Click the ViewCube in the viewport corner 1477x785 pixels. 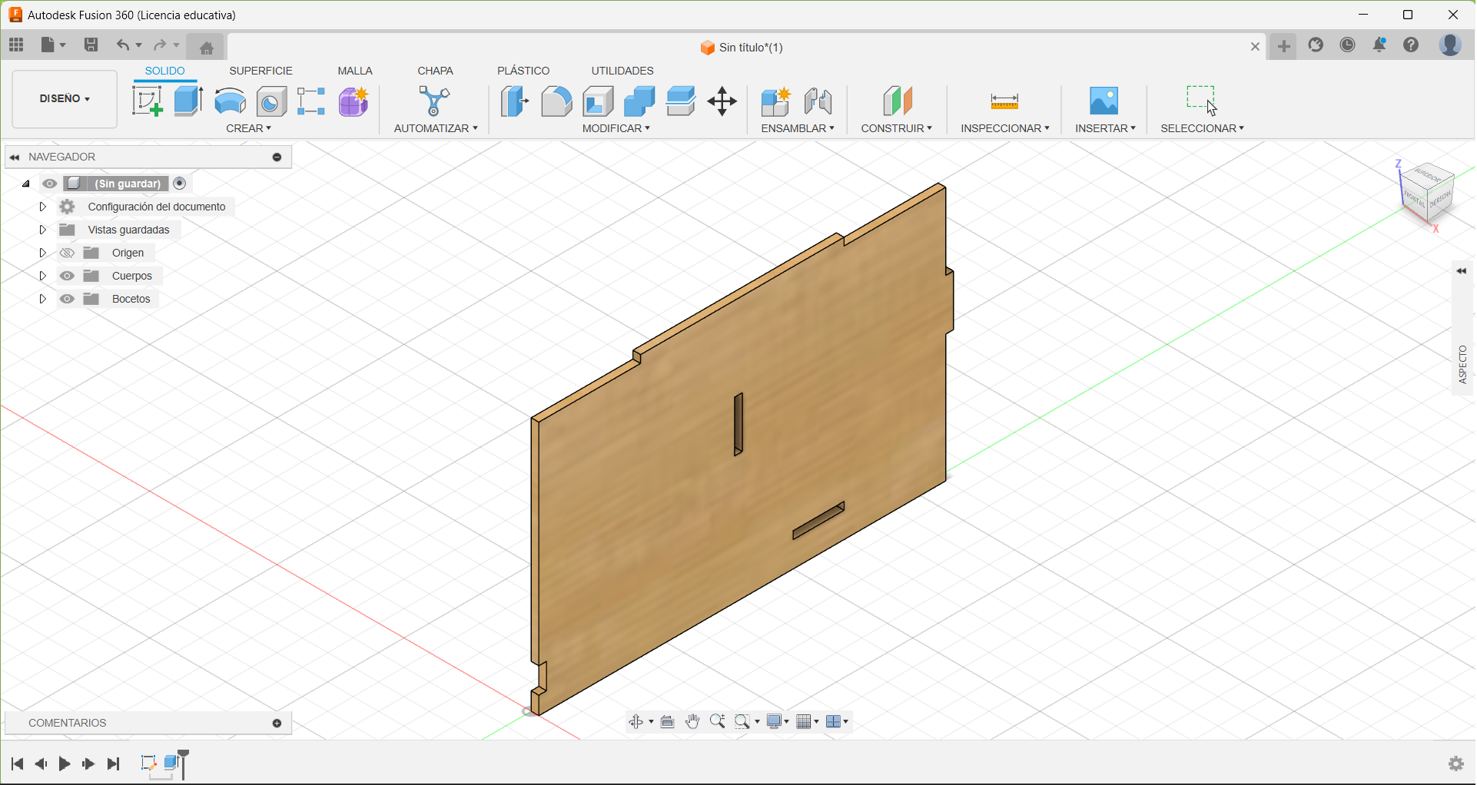1428,194
